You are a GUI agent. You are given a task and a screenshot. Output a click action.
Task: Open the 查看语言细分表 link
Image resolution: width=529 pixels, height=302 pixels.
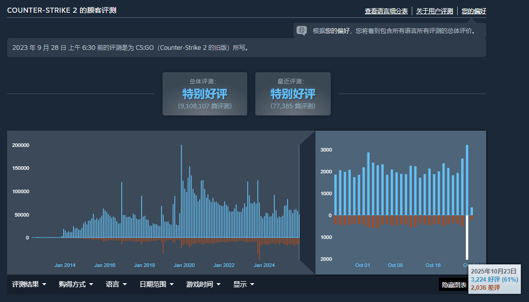point(386,11)
